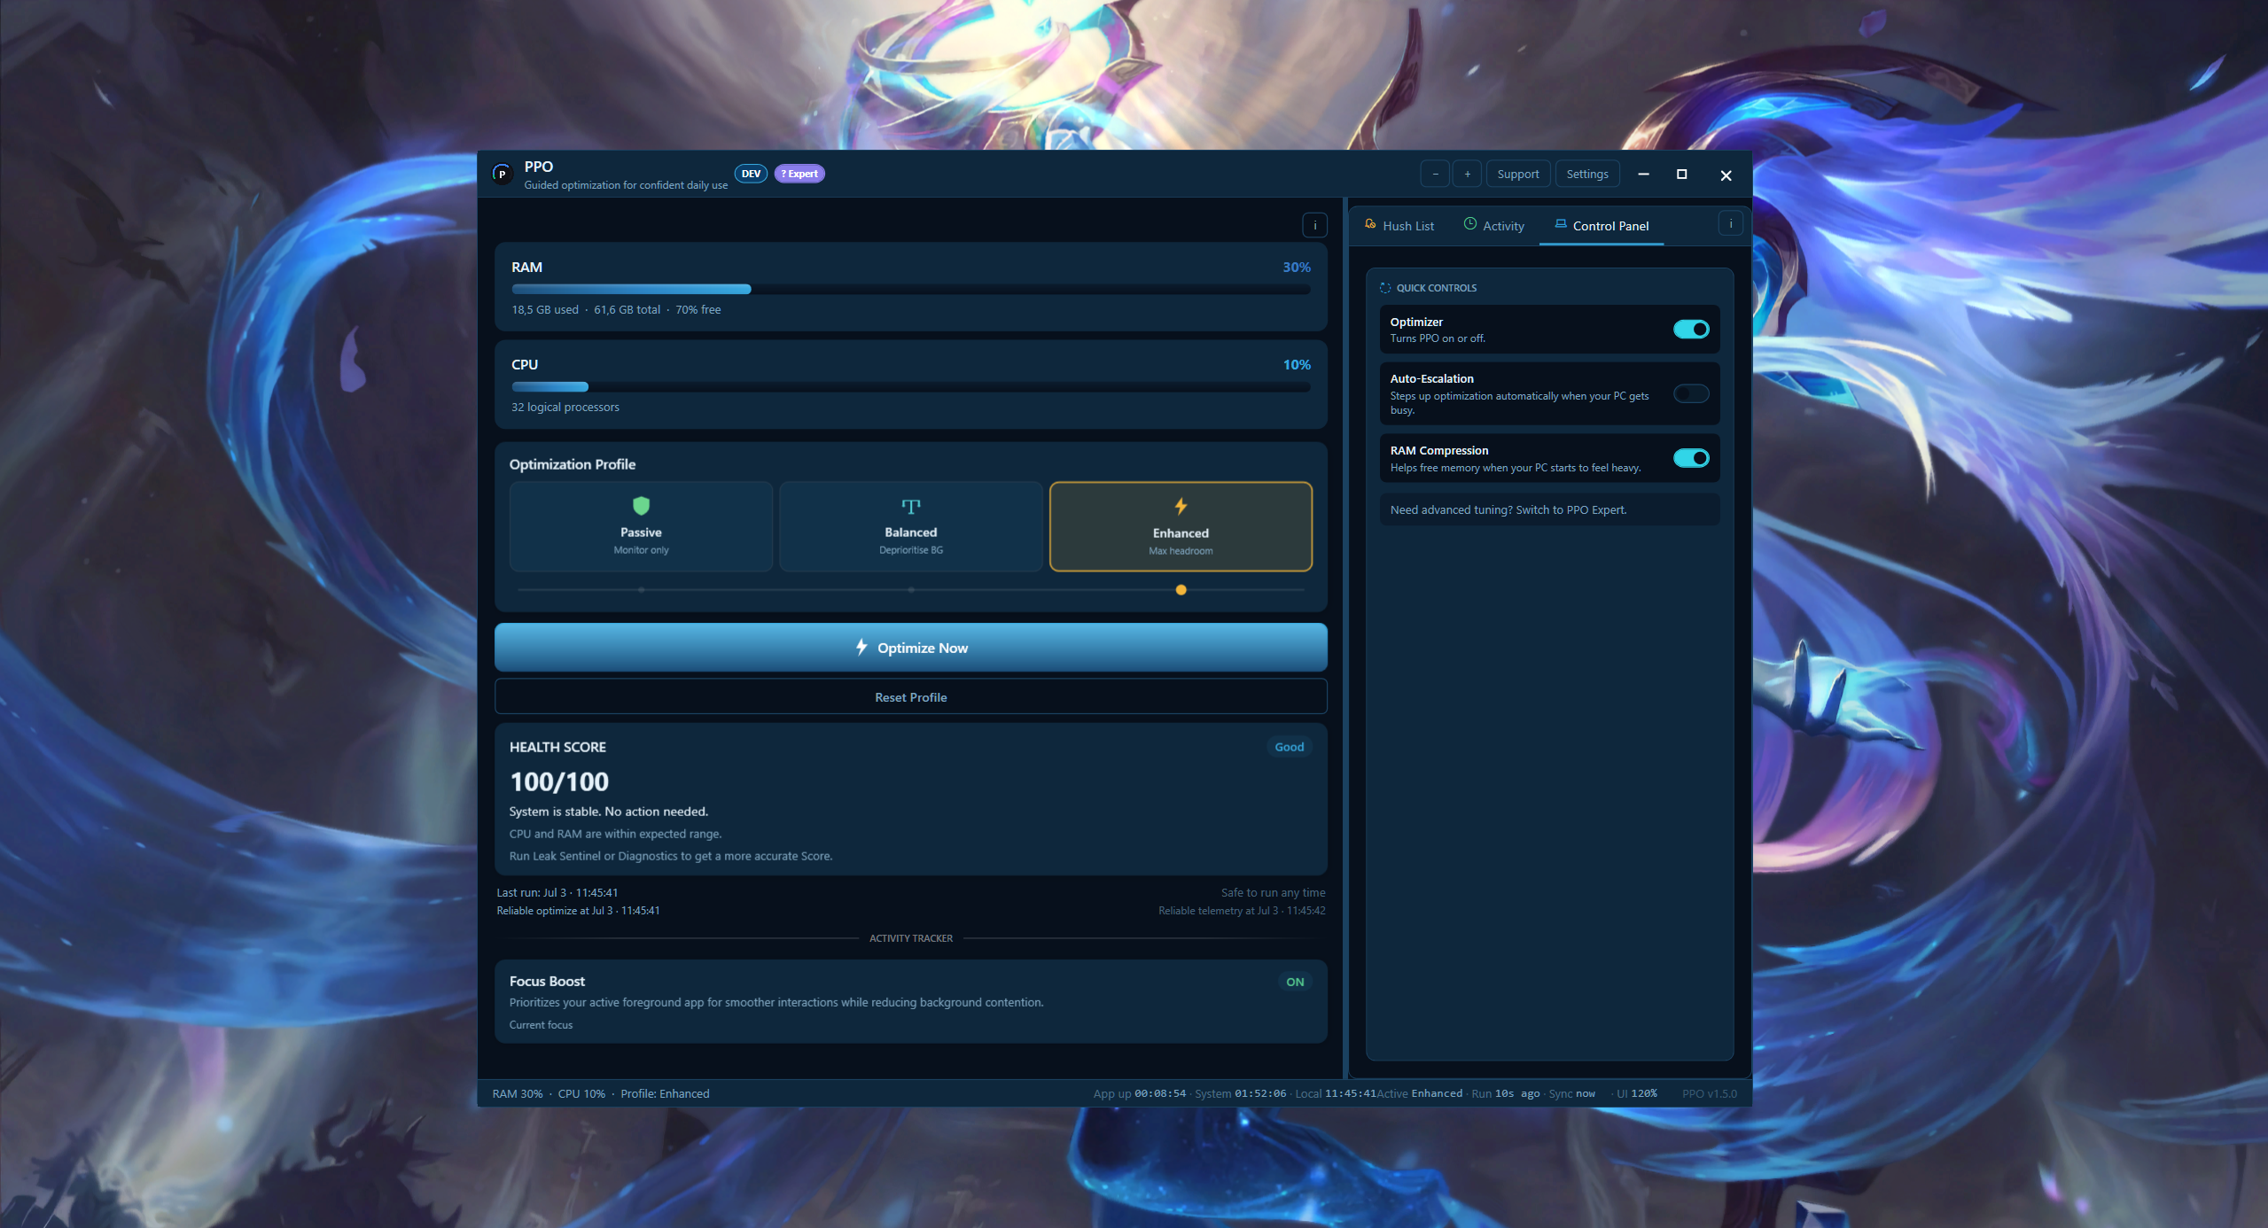Click the Good health score badge
Image resolution: width=2268 pixels, height=1228 pixels.
coord(1289,747)
